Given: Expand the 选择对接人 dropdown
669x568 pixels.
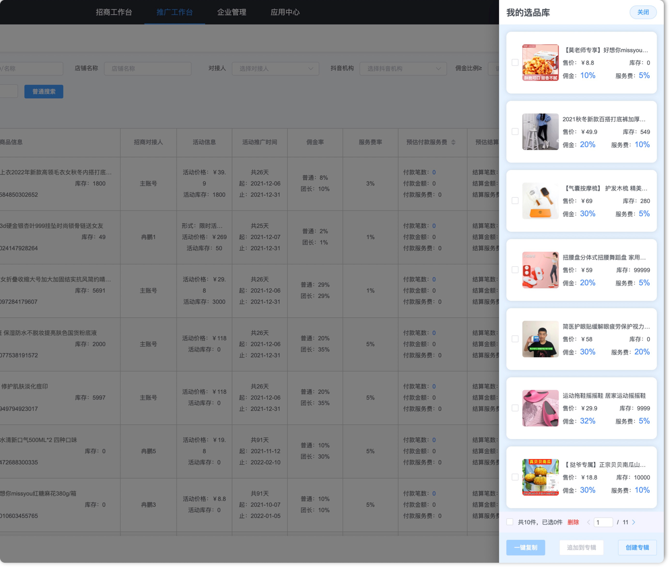Looking at the screenshot, I should coord(275,68).
